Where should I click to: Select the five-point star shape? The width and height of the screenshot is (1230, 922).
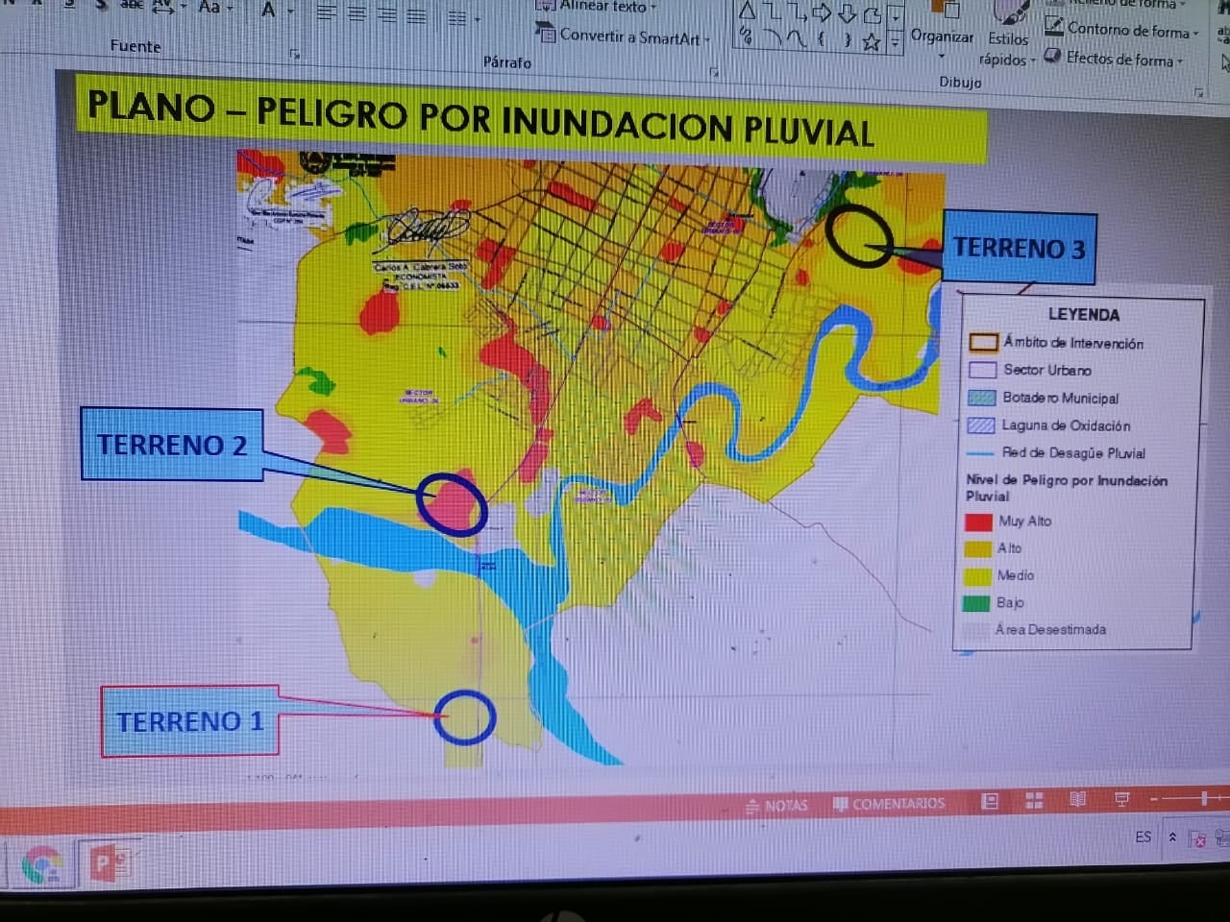point(872,41)
